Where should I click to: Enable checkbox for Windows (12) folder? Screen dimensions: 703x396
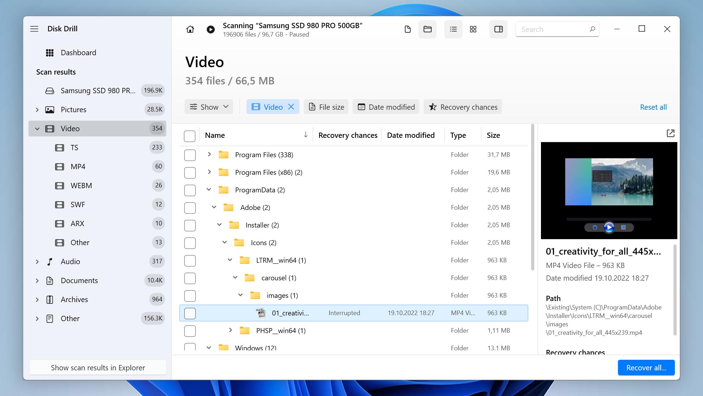[x=190, y=348]
